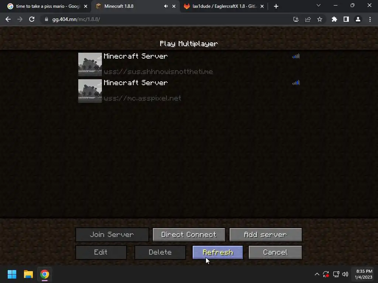Click the Delete button

[x=160, y=252]
